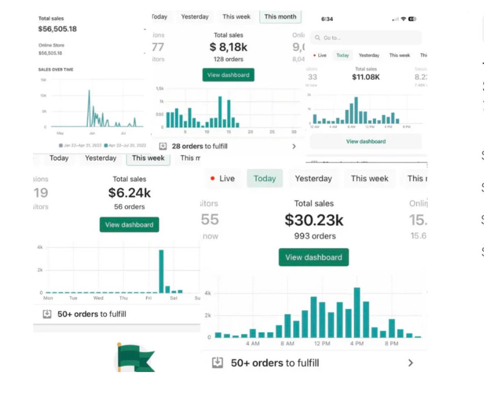
Task: Click the inbox icon in the $30.23k panel
Action: click(x=218, y=363)
